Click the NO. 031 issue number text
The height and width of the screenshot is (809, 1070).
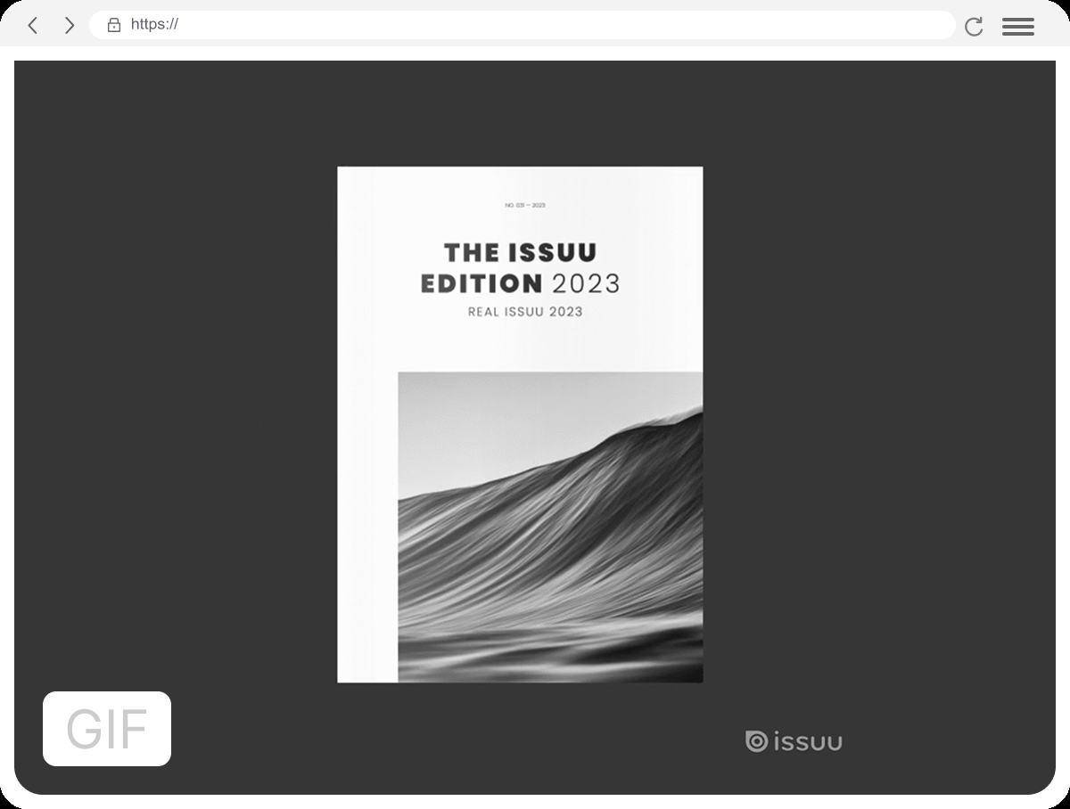click(x=524, y=206)
